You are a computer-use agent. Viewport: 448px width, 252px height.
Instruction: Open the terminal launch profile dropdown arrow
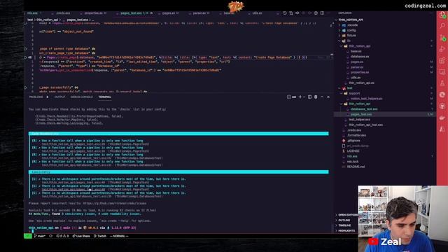click(304, 97)
